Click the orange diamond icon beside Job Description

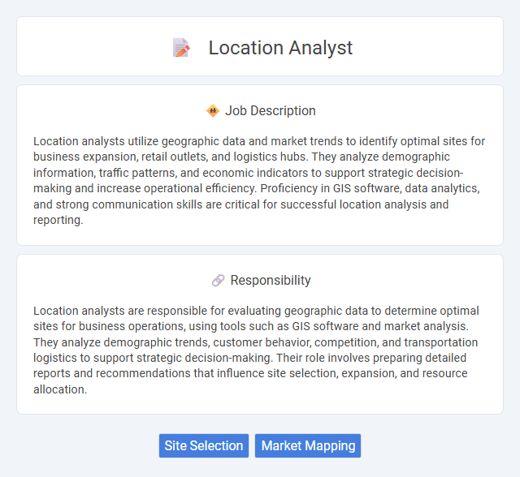[213, 111]
